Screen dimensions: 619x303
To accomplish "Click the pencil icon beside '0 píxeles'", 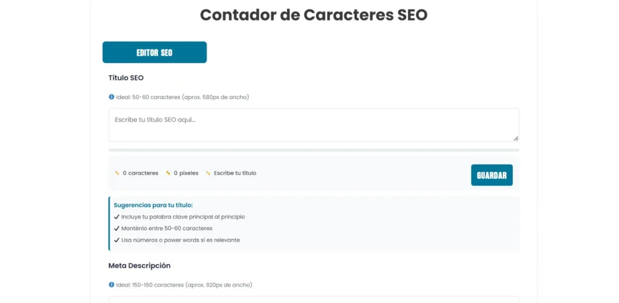I will [168, 173].
